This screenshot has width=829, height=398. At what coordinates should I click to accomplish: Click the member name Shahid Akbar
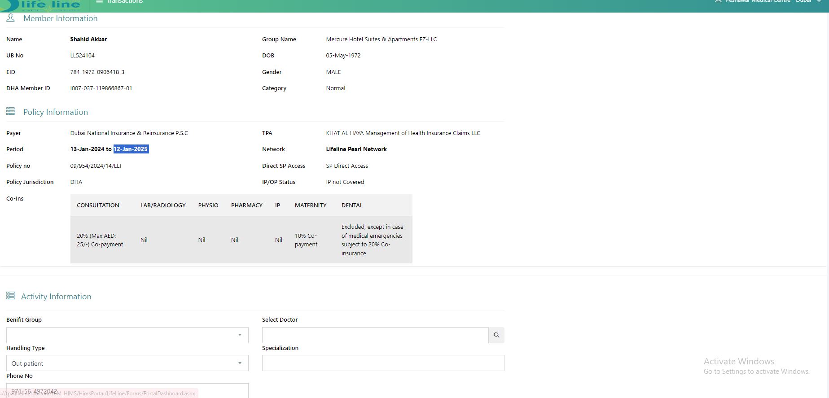(88, 39)
